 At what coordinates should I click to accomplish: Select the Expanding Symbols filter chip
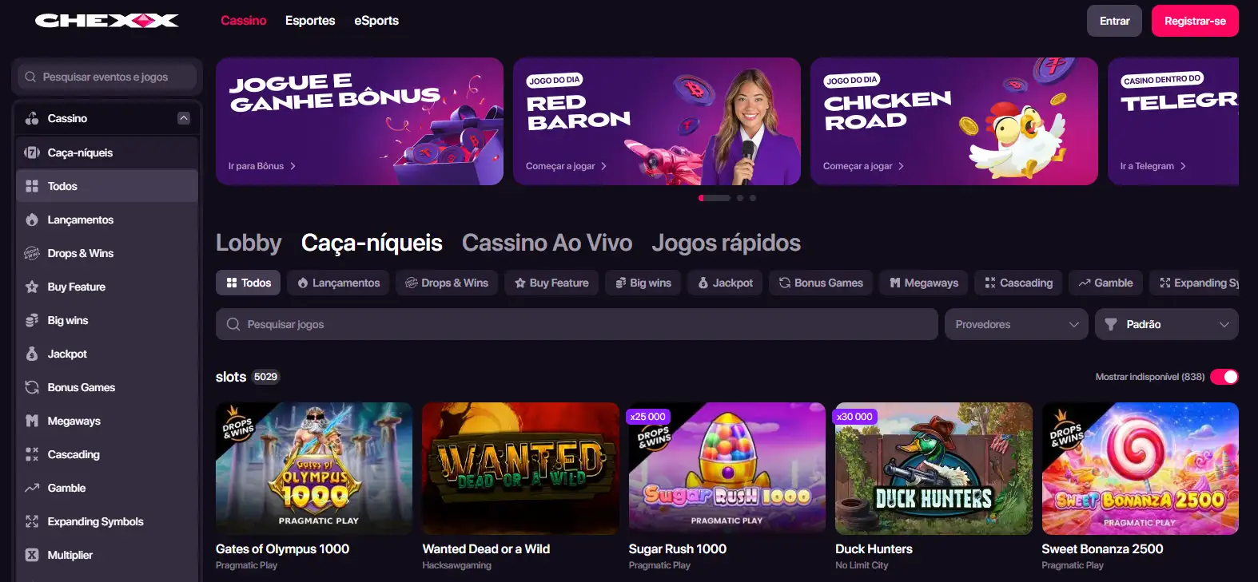[x=1194, y=283]
